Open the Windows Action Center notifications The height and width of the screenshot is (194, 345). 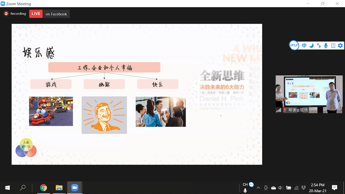[334, 187]
